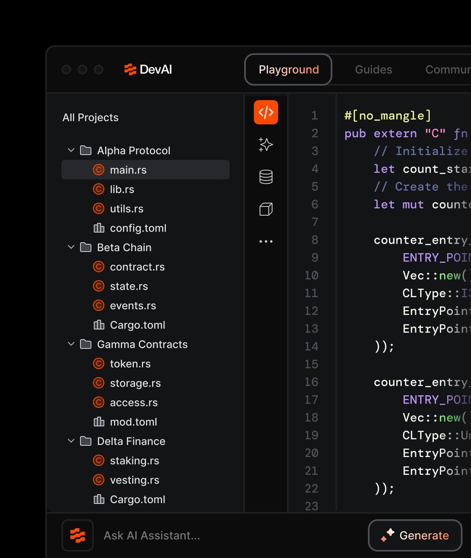Open Cargo.toml under Beta Chain

coord(138,325)
